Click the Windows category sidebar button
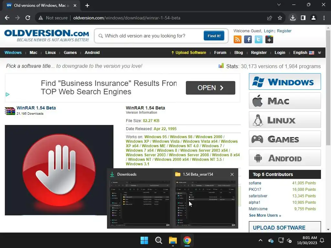331x248 pixels. (285, 82)
